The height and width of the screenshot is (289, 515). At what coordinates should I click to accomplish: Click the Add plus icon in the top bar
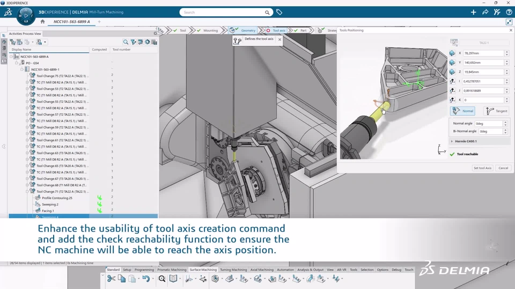(473, 12)
